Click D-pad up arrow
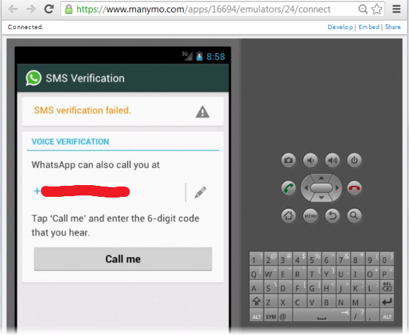The width and height of the screenshot is (409, 335). pos(321,178)
